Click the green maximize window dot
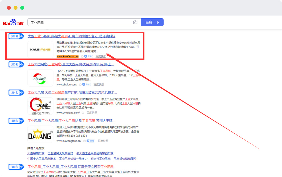282x177 pixels. click(22, 8)
